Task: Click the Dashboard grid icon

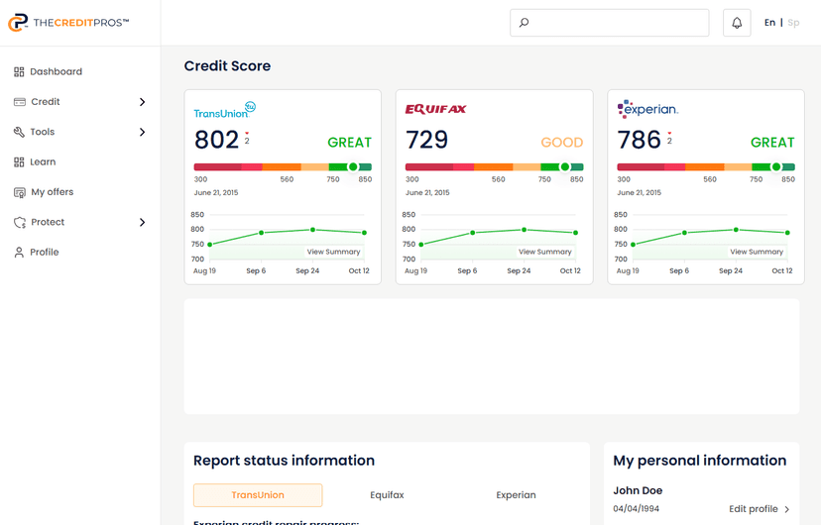Action: click(19, 71)
